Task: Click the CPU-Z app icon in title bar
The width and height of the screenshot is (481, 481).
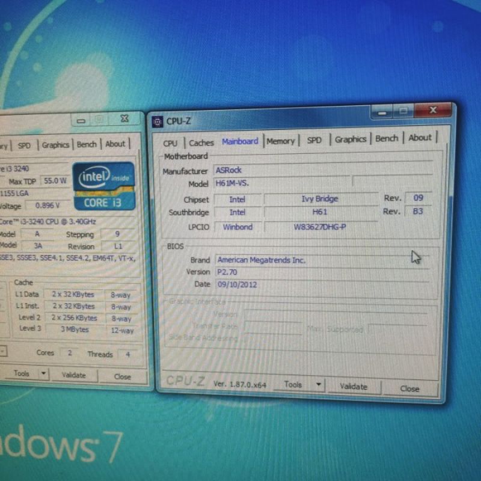Action: [158, 122]
